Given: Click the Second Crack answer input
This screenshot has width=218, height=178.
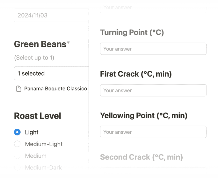Looking at the screenshot, I should (x=153, y=171).
